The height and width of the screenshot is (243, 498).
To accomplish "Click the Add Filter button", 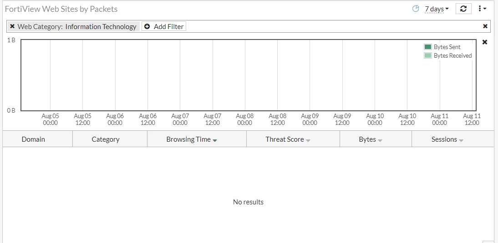I will click(x=164, y=27).
